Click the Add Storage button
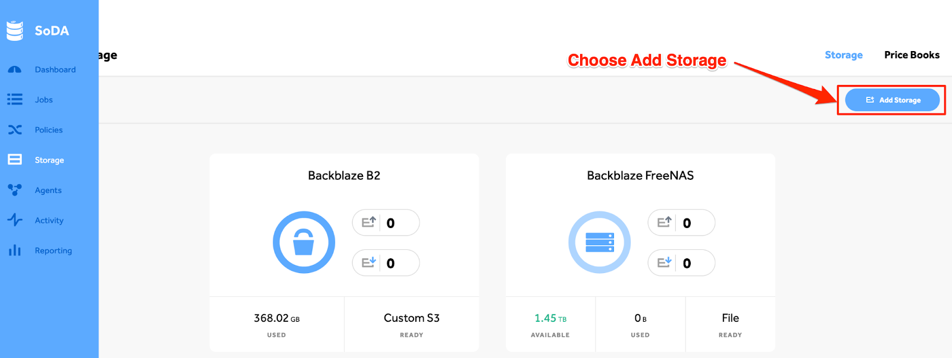This screenshot has height=358, width=952. click(892, 100)
